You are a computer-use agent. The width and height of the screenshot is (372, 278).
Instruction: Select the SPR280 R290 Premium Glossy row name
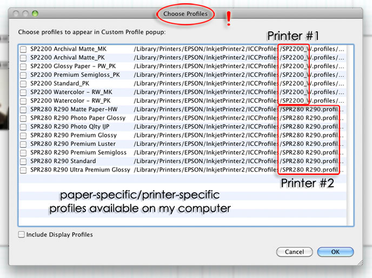73,135
